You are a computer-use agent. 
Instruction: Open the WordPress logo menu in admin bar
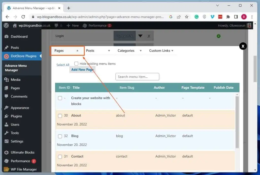tap(6, 25)
